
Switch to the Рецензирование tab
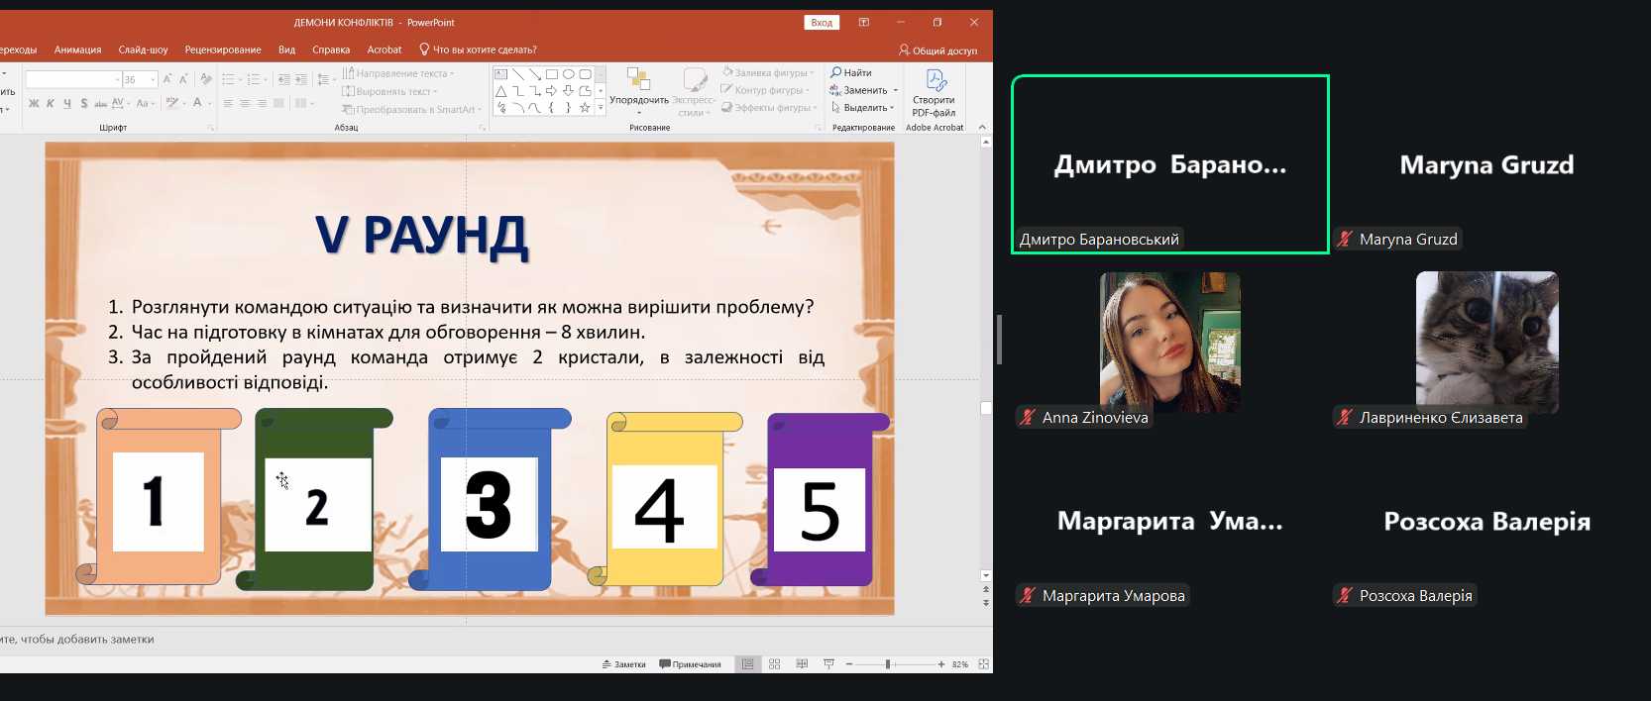223,50
